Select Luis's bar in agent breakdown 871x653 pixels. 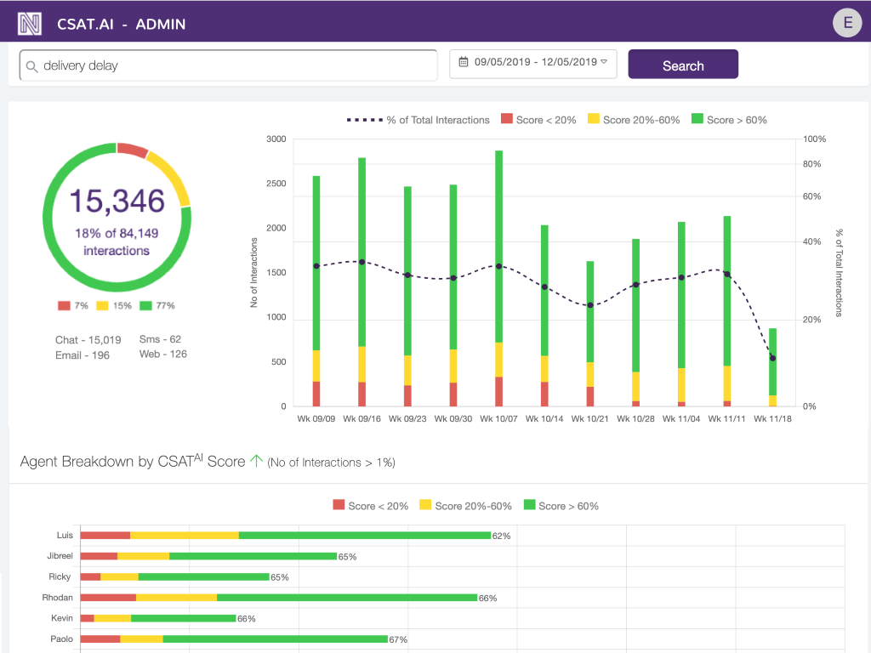pyautogui.click(x=285, y=536)
